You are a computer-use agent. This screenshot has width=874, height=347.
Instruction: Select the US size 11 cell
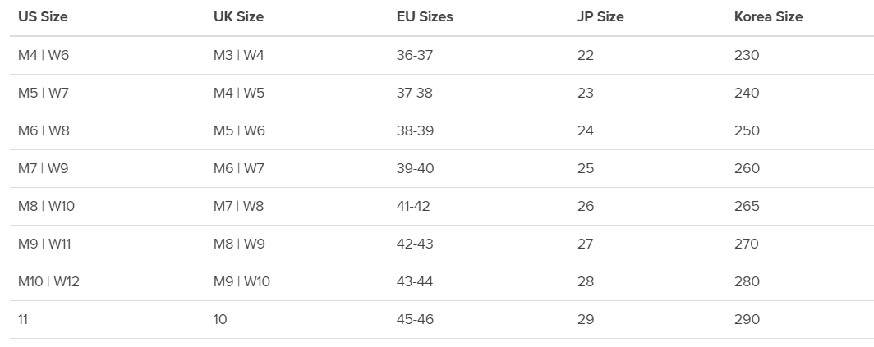23,320
